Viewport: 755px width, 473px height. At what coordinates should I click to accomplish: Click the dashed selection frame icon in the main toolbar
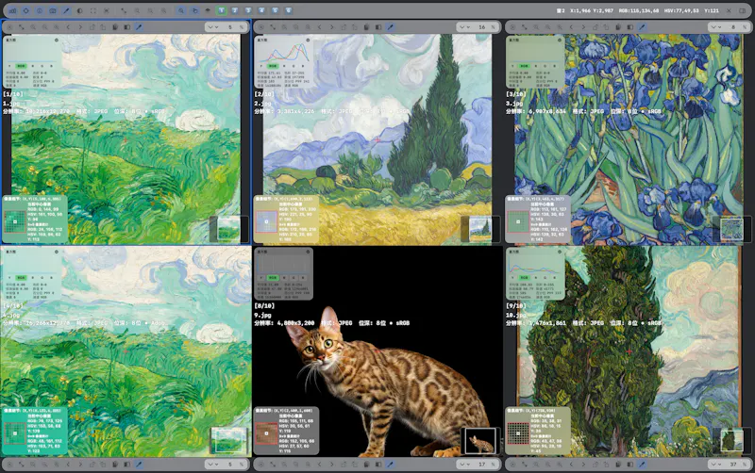click(93, 10)
